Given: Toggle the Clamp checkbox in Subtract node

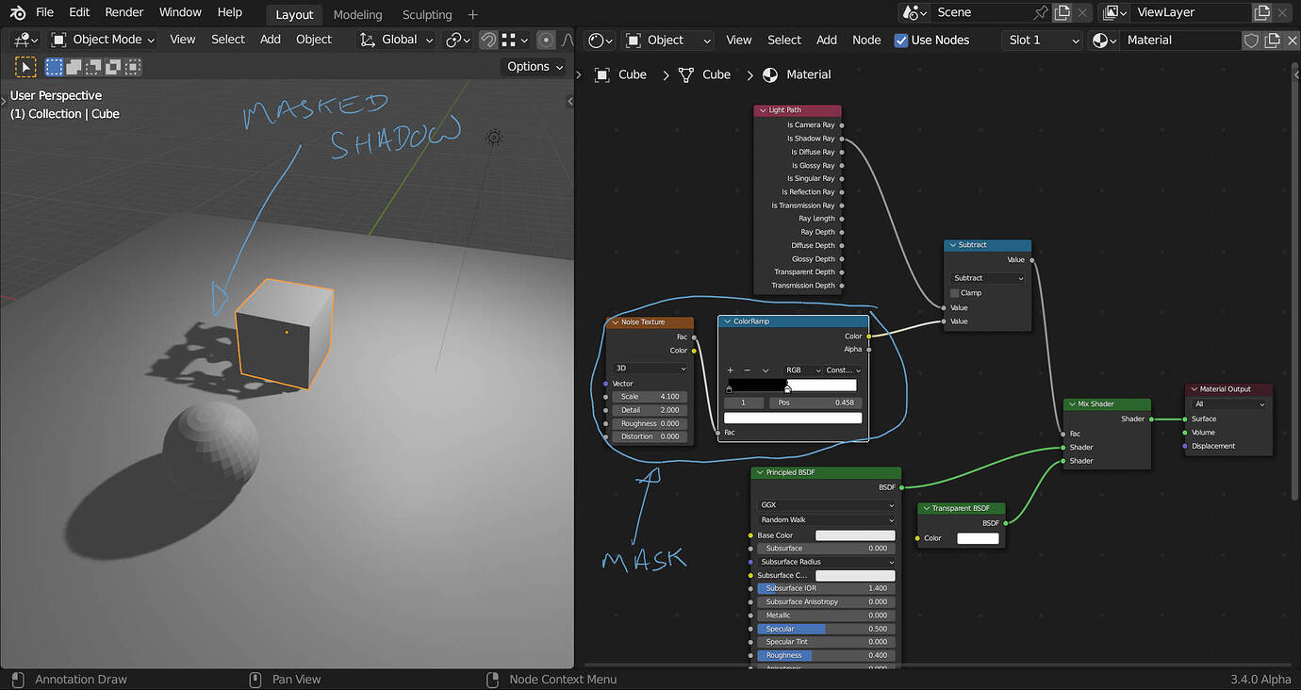Looking at the screenshot, I should point(954,293).
